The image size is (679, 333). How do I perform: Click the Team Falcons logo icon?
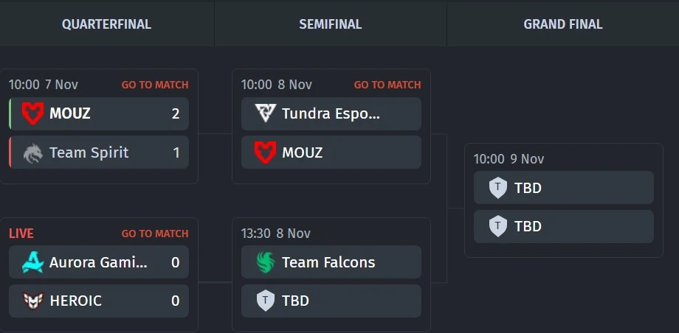[265, 262]
